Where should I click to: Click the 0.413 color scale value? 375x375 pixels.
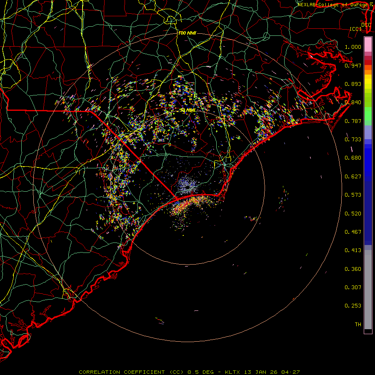[x=353, y=250]
